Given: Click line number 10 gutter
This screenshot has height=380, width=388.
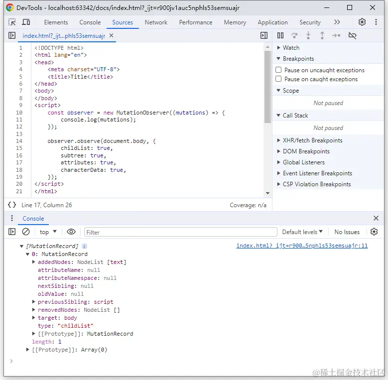Looking at the screenshot, I should click(x=19, y=113).
